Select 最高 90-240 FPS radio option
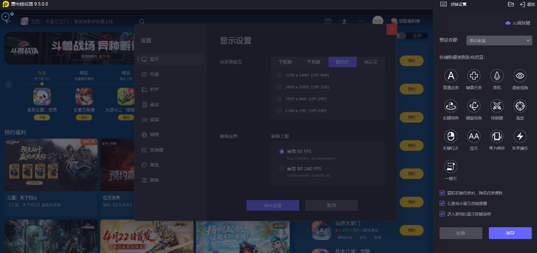The image size is (537, 253). coord(282,168)
